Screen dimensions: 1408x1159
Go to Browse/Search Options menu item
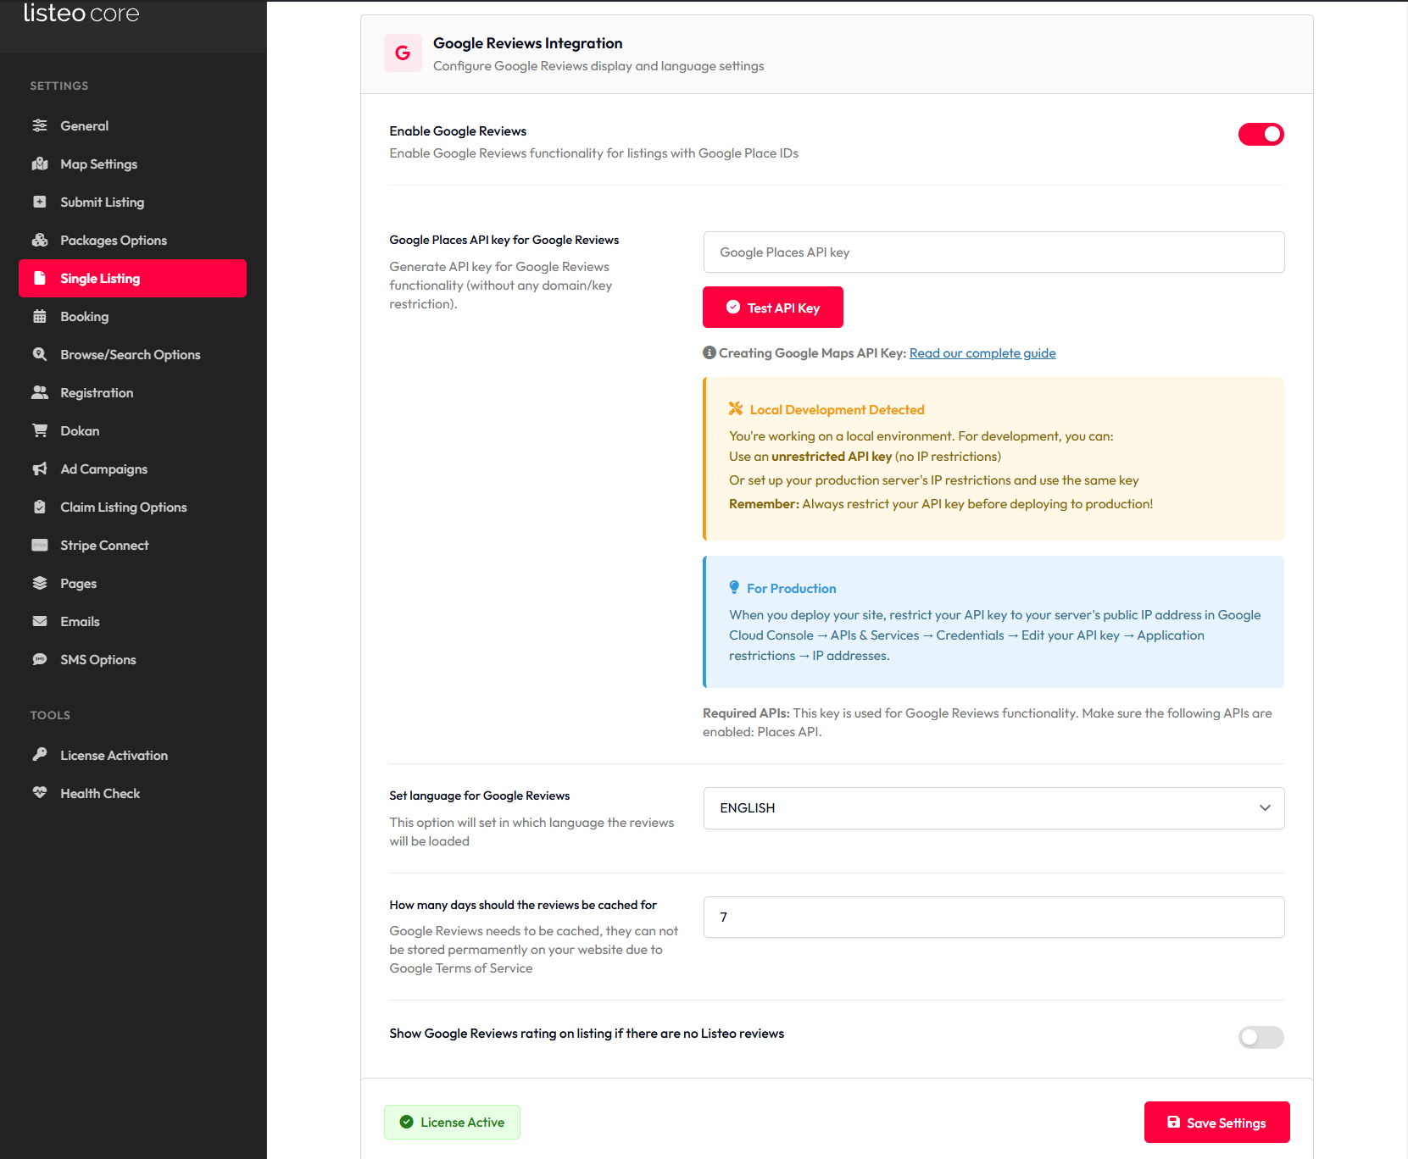(130, 354)
